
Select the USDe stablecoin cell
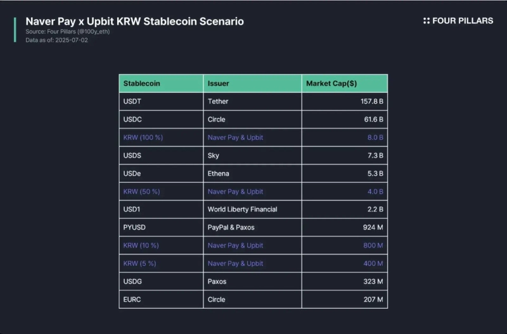pyautogui.click(x=132, y=173)
